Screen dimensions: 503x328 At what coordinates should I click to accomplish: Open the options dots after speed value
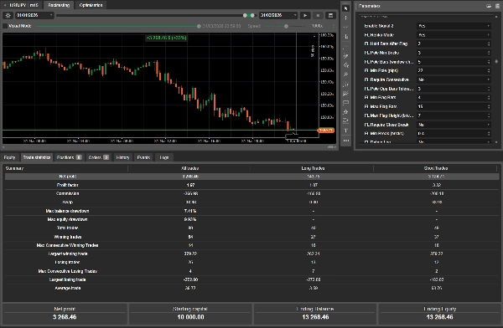point(334,26)
